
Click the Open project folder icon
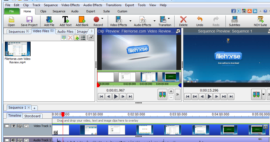[x=11, y=20]
